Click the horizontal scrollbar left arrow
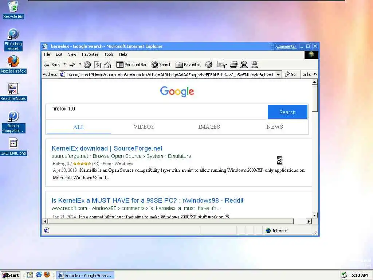This screenshot has height=280, width=373. coord(45,221)
